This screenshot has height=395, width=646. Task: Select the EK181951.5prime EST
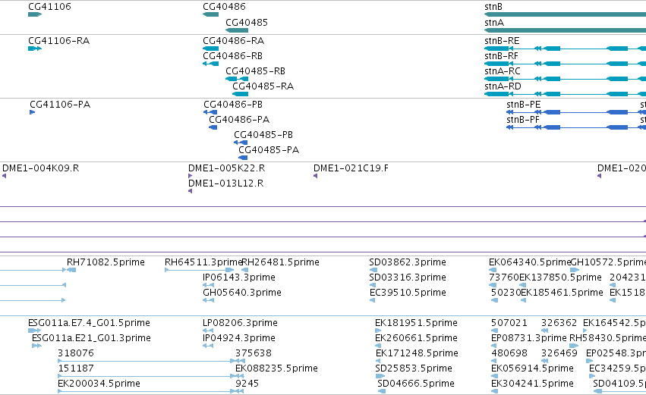[378, 331]
